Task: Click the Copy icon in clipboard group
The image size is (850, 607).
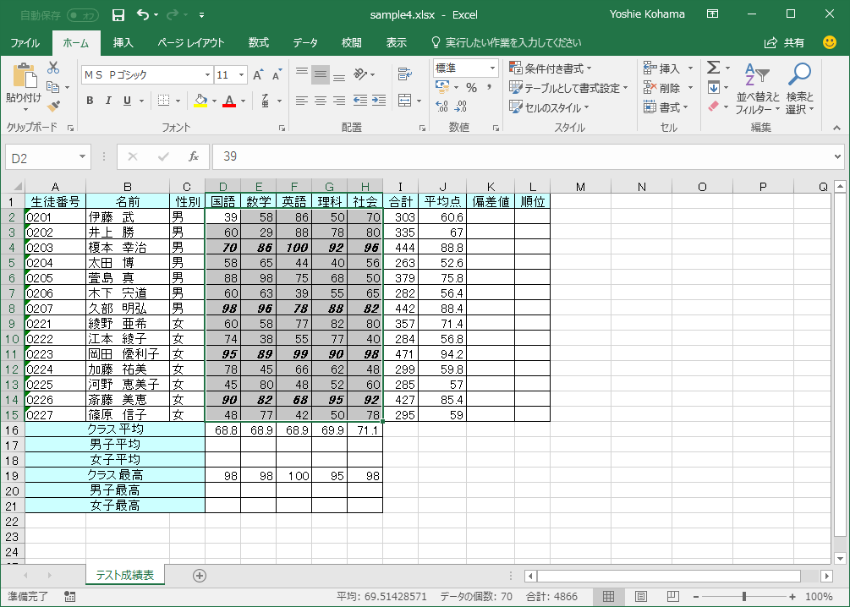Action: 53,87
